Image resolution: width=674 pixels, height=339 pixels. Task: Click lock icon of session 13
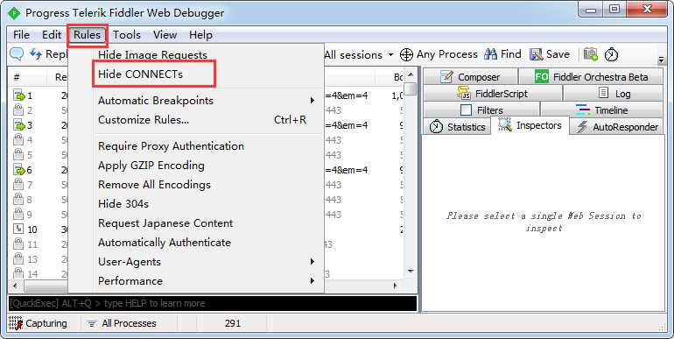[x=18, y=259]
